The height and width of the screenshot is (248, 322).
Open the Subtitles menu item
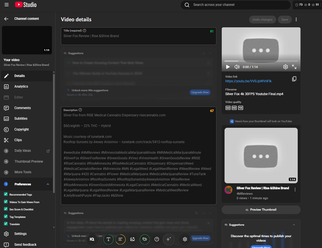[27, 119]
